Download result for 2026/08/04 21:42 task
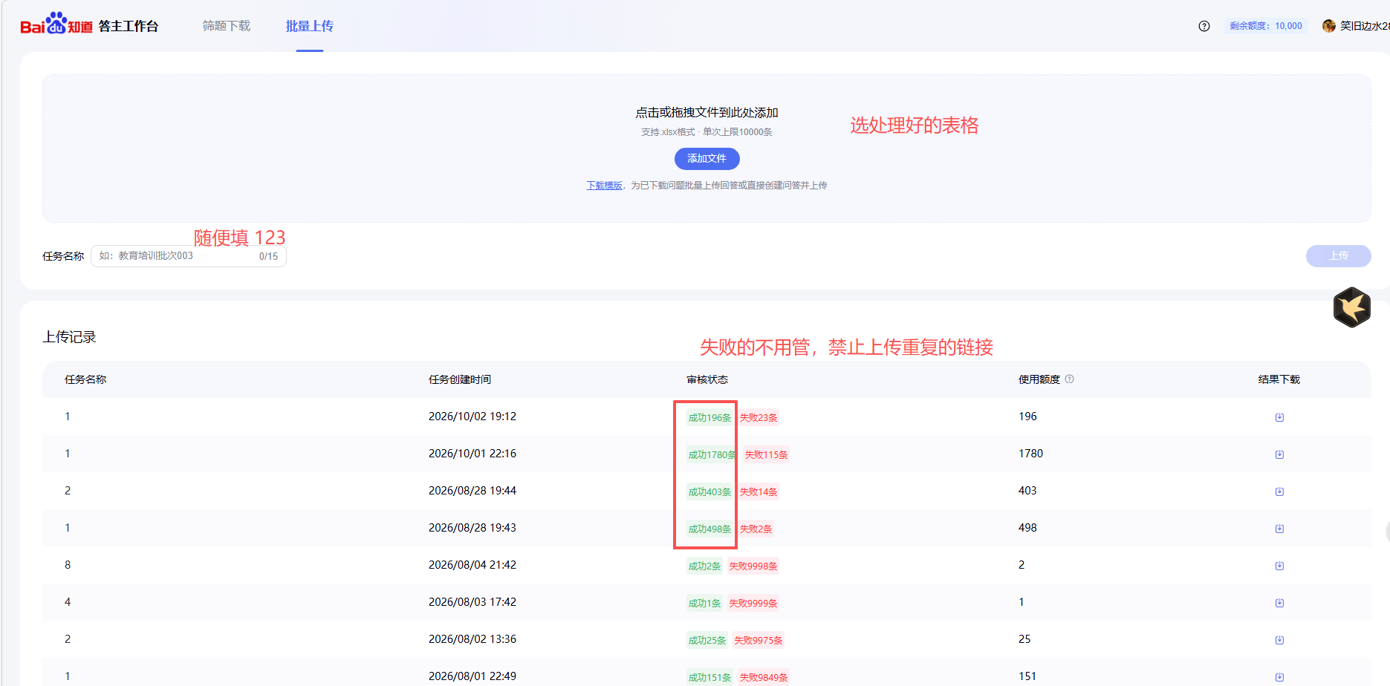Screen dimensions: 1390x686 click(x=1279, y=566)
